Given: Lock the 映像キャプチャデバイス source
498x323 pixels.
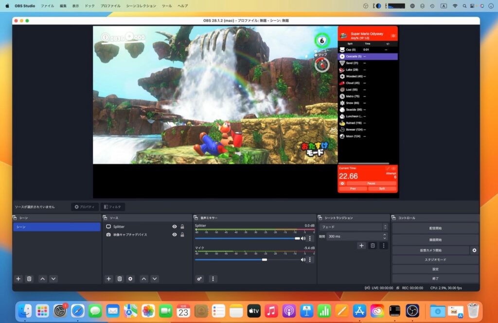Looking at the screenshot, I should point(182,235).
